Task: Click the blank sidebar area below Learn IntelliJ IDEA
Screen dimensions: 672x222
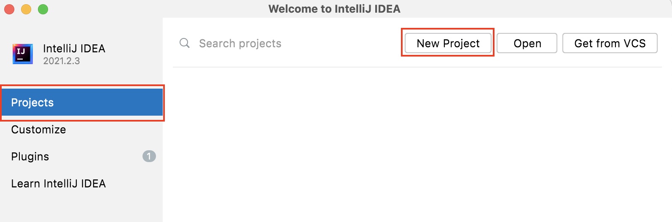Action: (81, 208)
